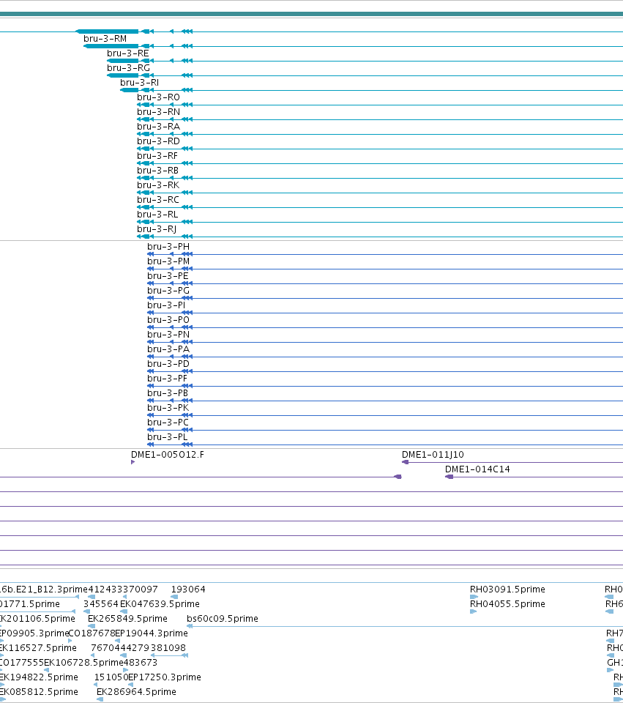Open cDNA label DME1-014C14

477,469
